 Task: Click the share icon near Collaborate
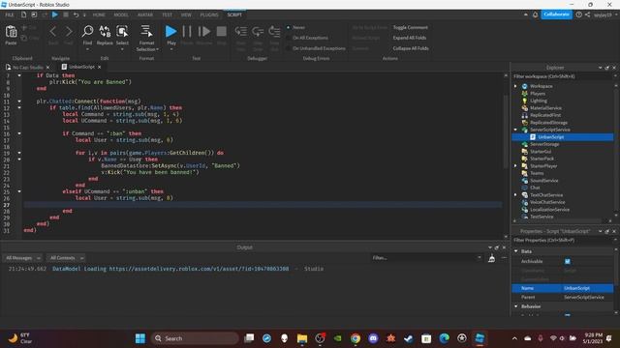coord(588,14)
